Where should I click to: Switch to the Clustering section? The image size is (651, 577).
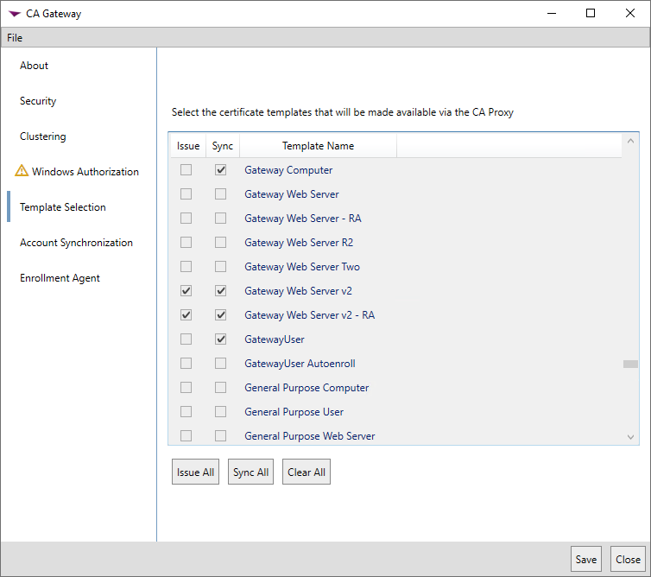click(43, 136)
